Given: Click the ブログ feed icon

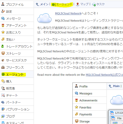Looking at the screenshot, I should coord(3,116).
